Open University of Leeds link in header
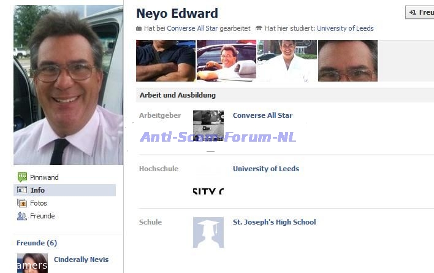 (x=345, y=28)
